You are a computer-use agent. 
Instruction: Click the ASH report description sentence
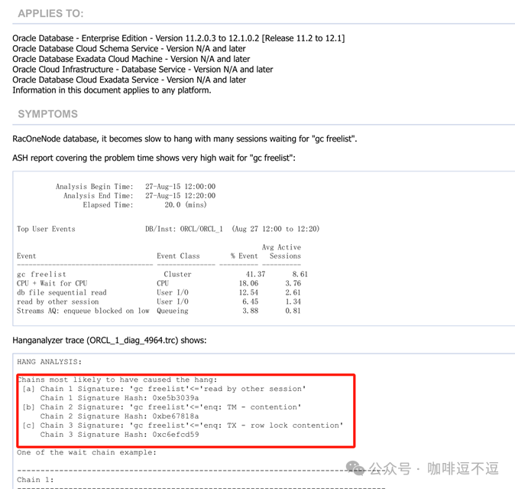[154, 158]
